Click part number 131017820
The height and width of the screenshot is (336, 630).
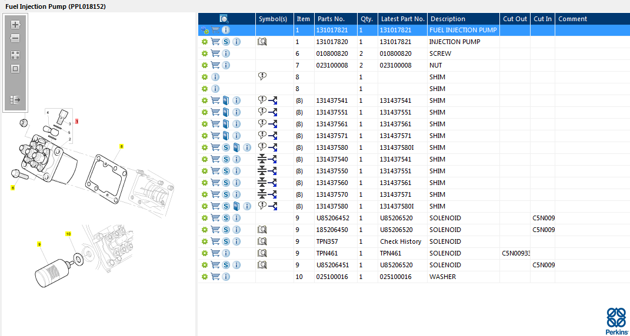tap(332, 42)
